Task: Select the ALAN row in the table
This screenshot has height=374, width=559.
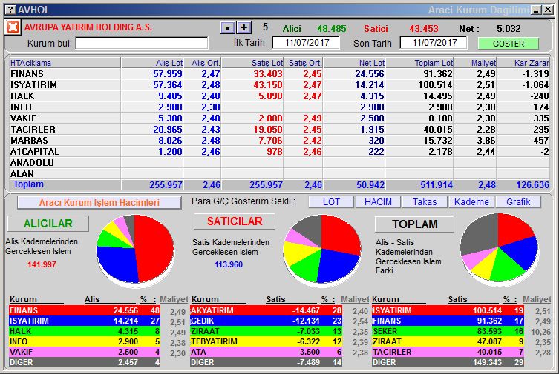Action: pyautogui.click(x=279, y=173)
